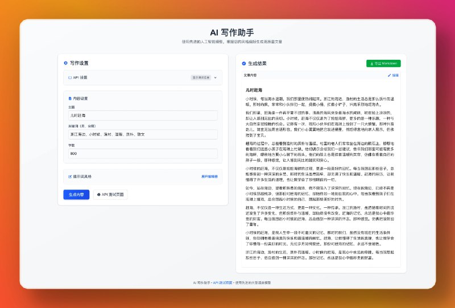Focus the 关键词 input field with 浙江海边
Screen dimensions: 455x308
tap(143, 134)
